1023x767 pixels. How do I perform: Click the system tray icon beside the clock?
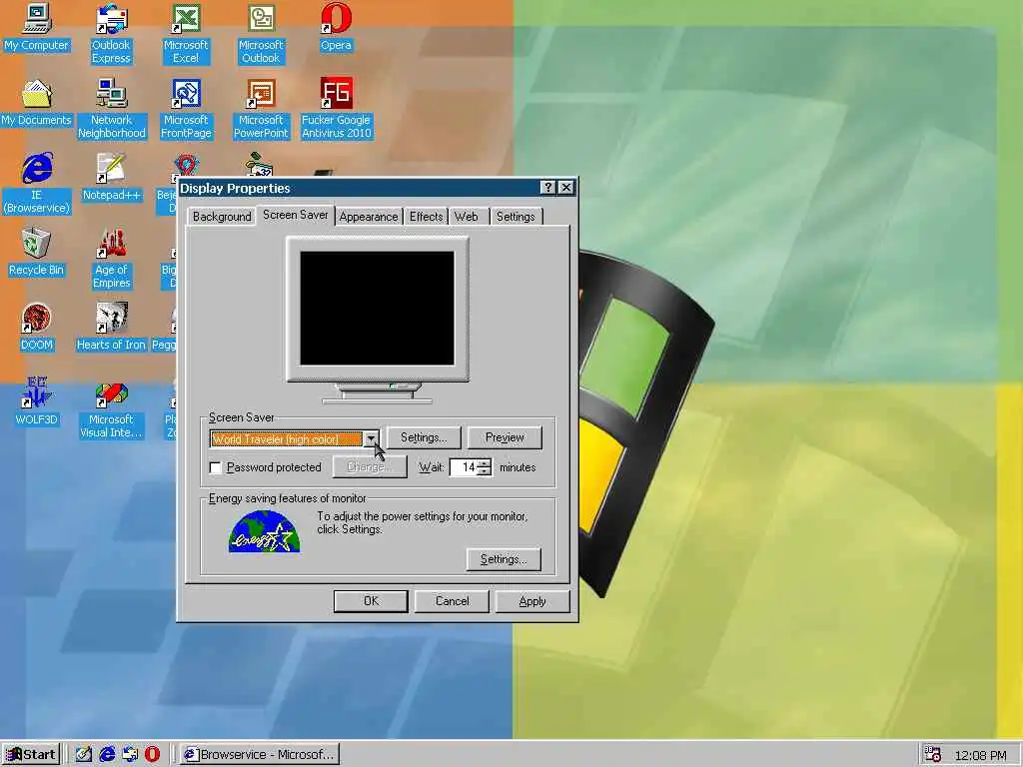[933, 754]
